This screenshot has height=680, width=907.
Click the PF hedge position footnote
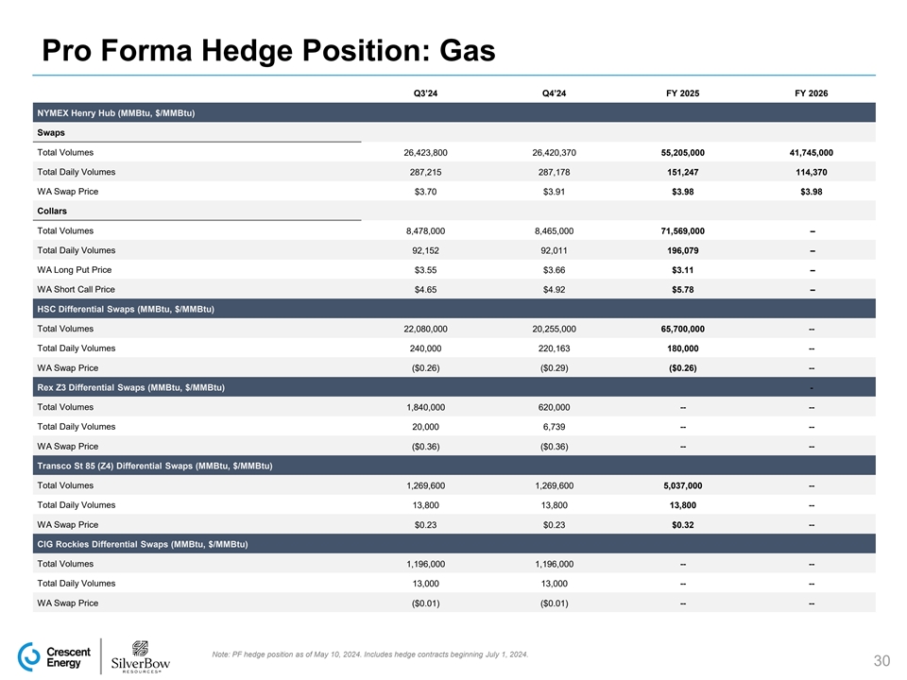click(370, 654)
